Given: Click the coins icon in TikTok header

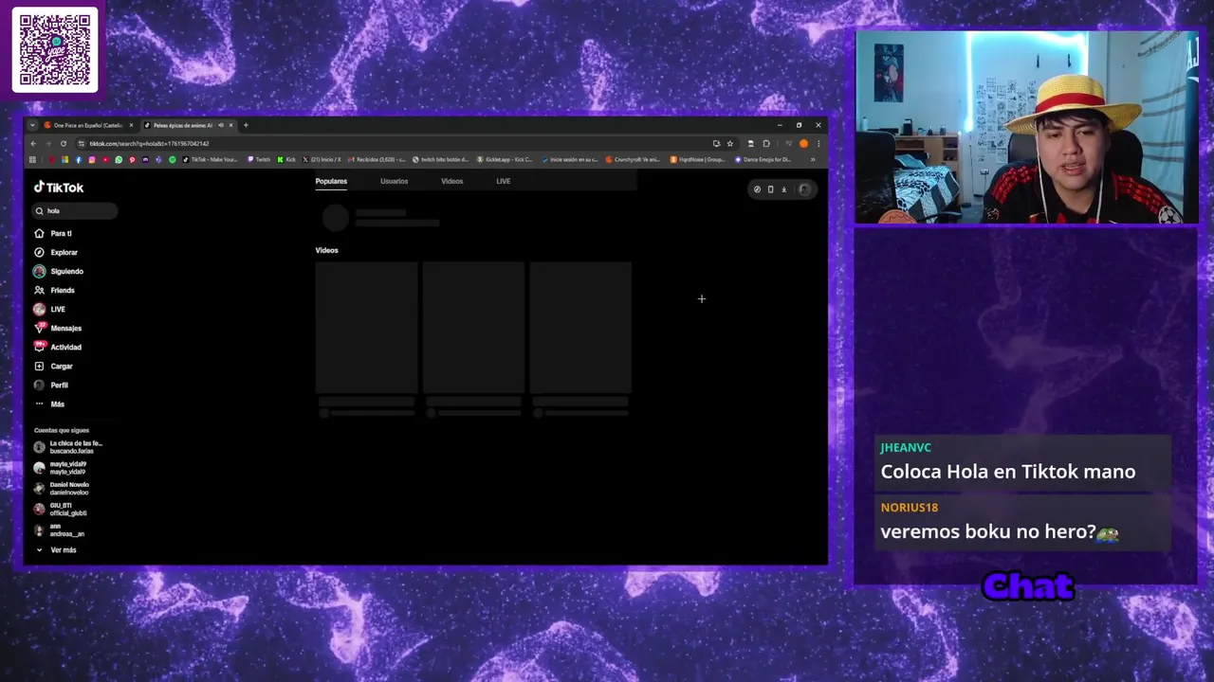Looking at the screenshot, I should pyautogui.click(x=757, y=189).
